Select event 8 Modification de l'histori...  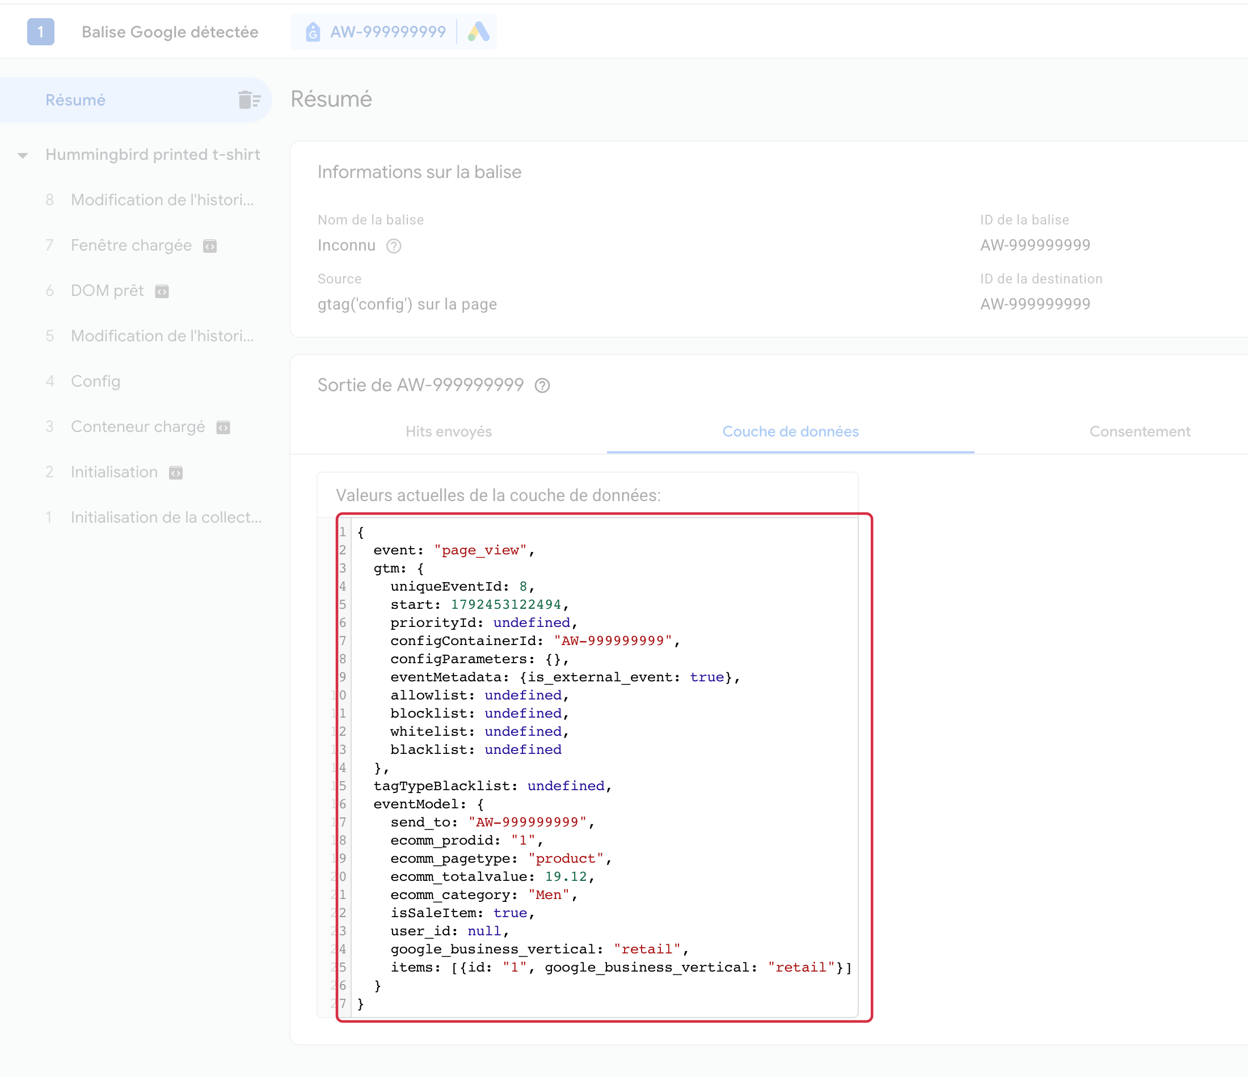coord(150,200)
